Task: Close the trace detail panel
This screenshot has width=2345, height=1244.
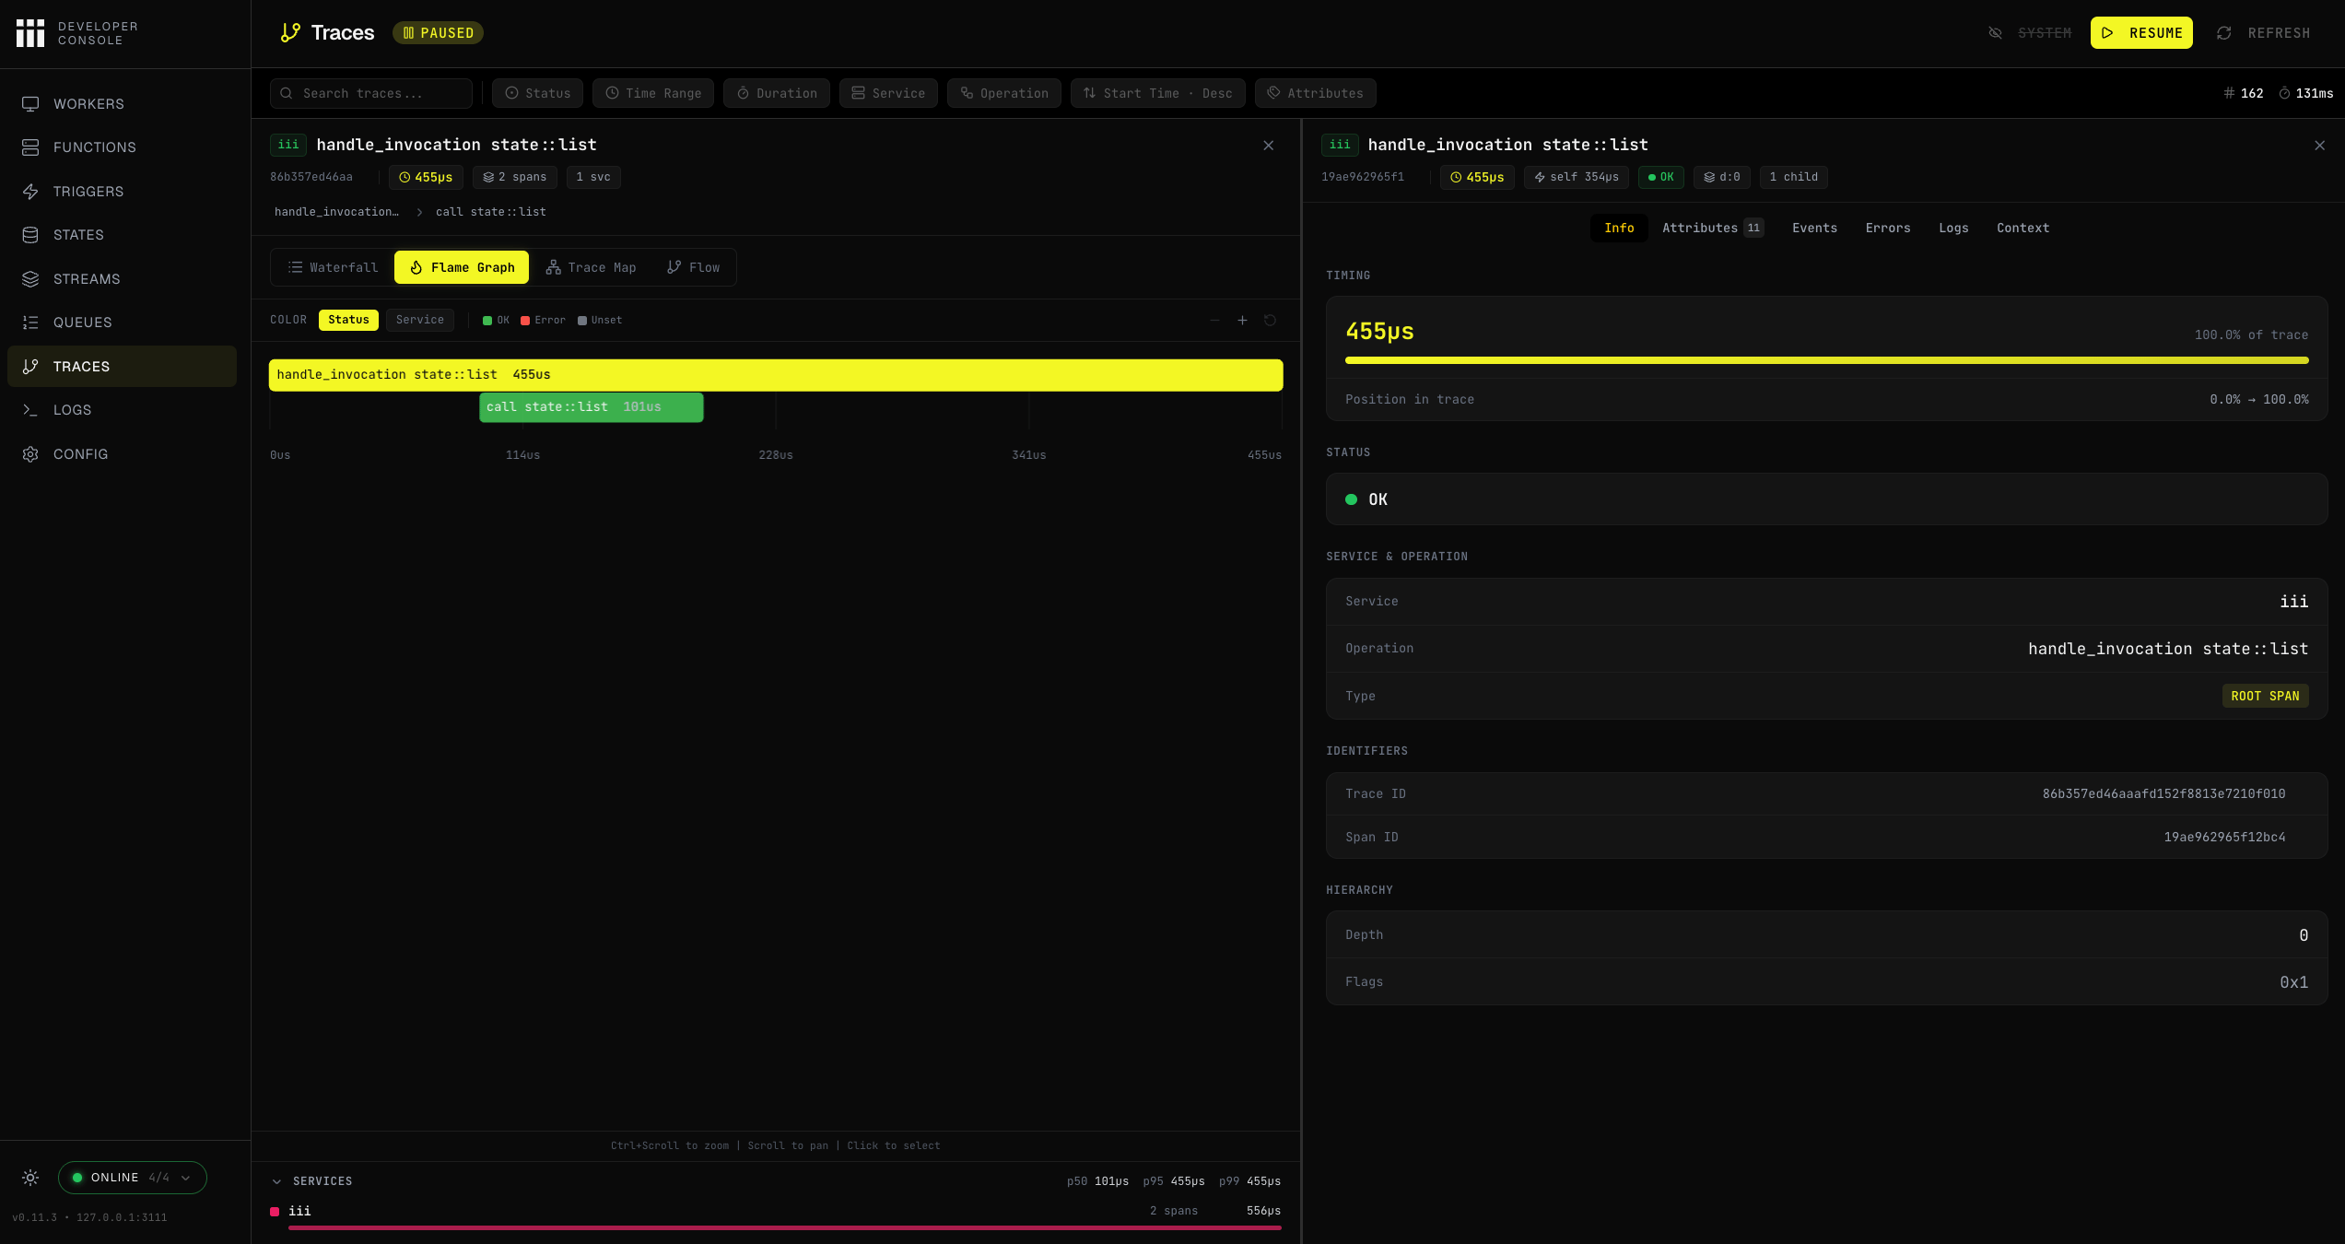Action: click(1269, 146)
